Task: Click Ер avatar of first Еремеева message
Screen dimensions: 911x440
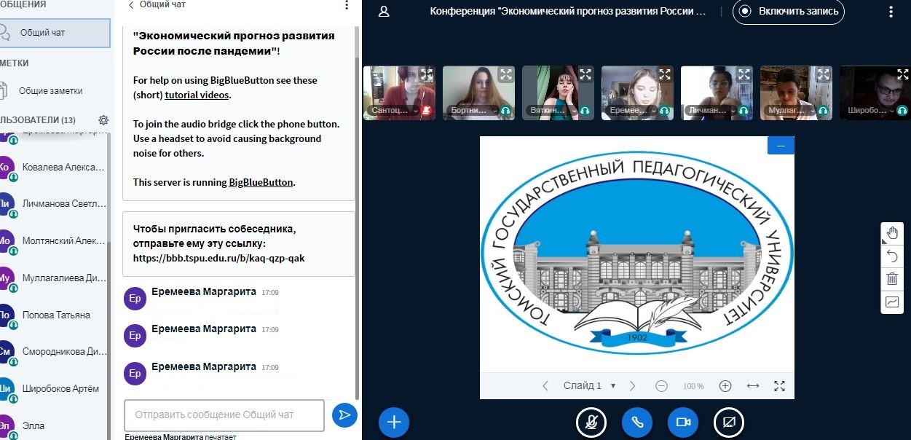Action: coord(135,299)
